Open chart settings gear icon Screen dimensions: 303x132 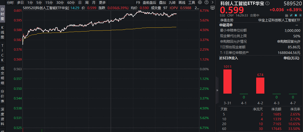(x=200, y=3)
